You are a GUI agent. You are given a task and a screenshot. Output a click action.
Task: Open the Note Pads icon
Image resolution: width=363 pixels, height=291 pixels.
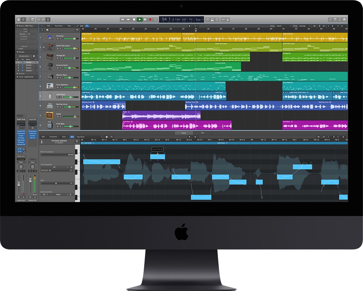335,20
